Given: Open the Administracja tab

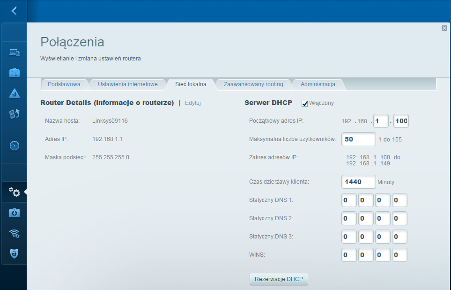Looking at the screenshot, I should pos(318,84).
